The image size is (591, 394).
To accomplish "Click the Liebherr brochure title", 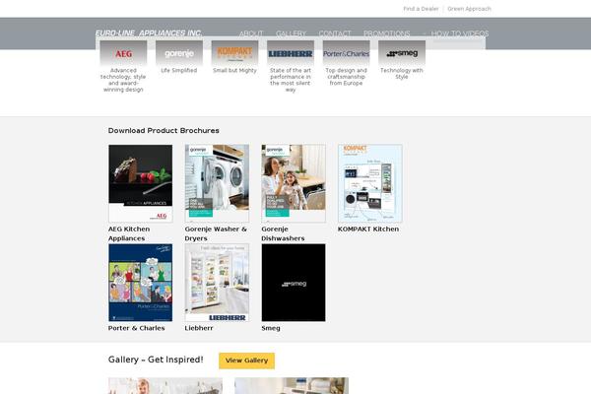I will coord(199,328).
